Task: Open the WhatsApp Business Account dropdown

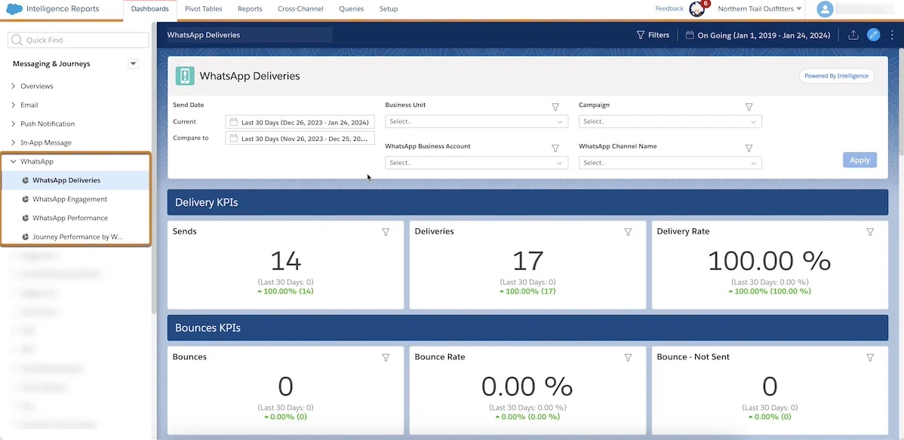Action: [x=476, y=163]
